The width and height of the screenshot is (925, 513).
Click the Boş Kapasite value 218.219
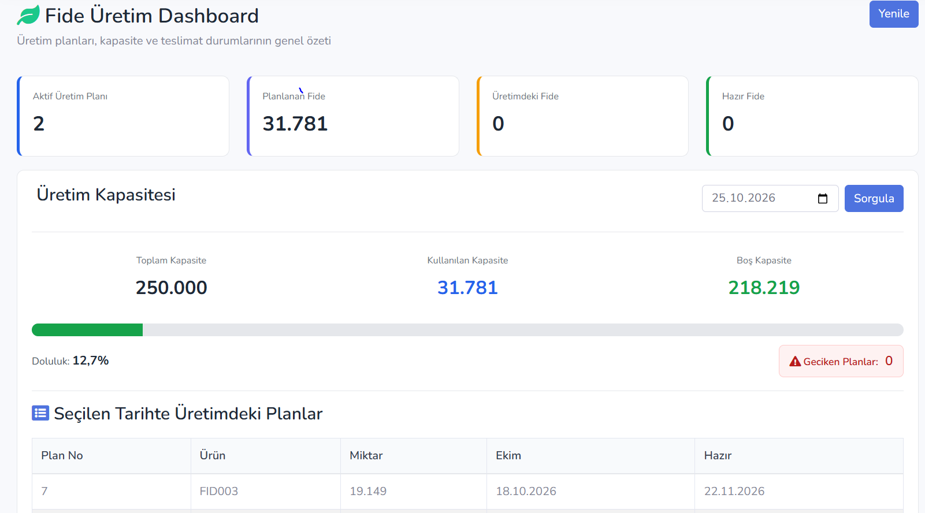pyautogui.click(x=764, y=288)
